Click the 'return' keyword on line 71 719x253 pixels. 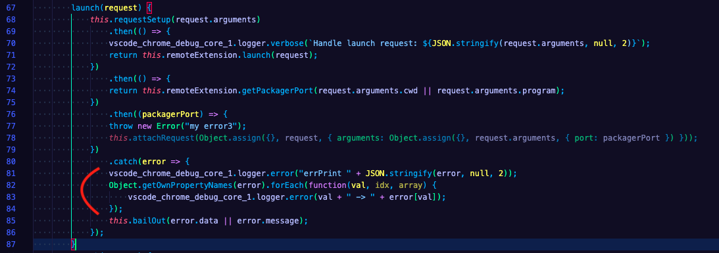pyautogui.click(x=123, y=55)
